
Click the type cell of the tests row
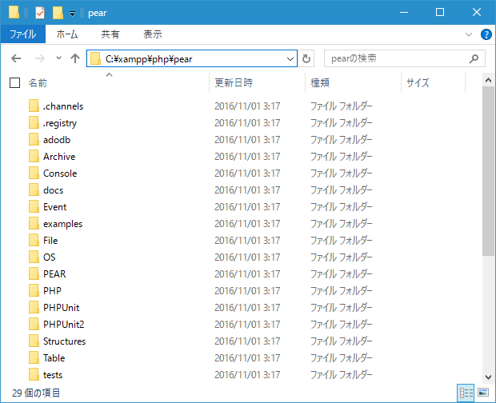click(x=341, y=374)
